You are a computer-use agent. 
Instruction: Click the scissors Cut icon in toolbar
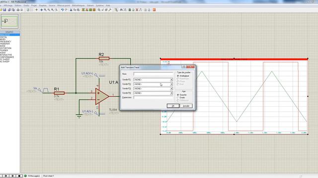pyautogui.click(x=71, y=10)
